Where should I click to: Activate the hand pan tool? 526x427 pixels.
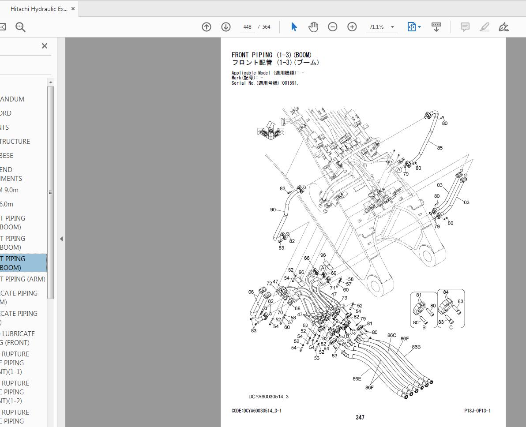tap(313, 27)
